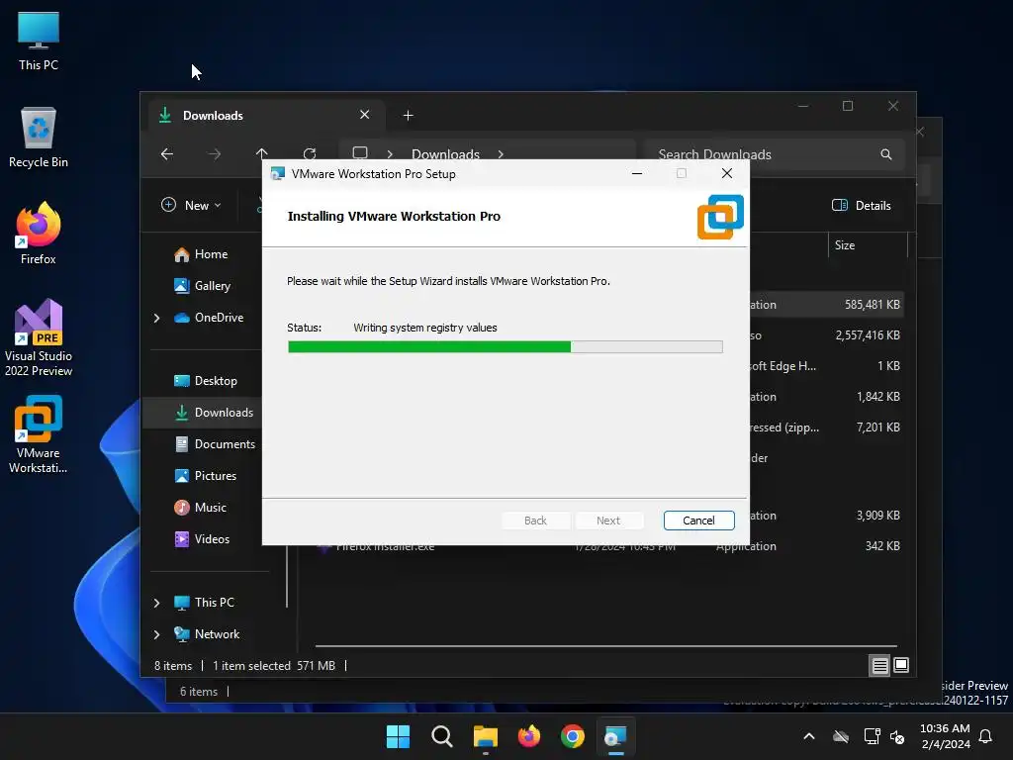Go back in File Explorer
Viewport: 1013px width, 760px height.
click(x=166, y=153)
